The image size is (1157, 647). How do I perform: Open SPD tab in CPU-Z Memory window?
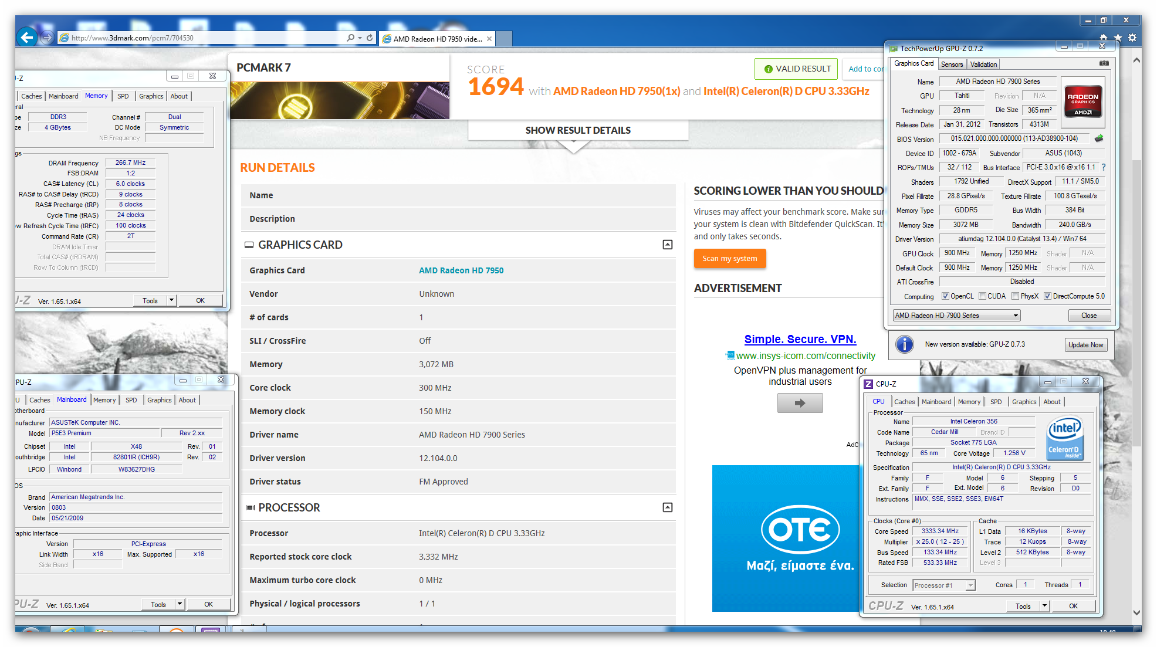123,96
